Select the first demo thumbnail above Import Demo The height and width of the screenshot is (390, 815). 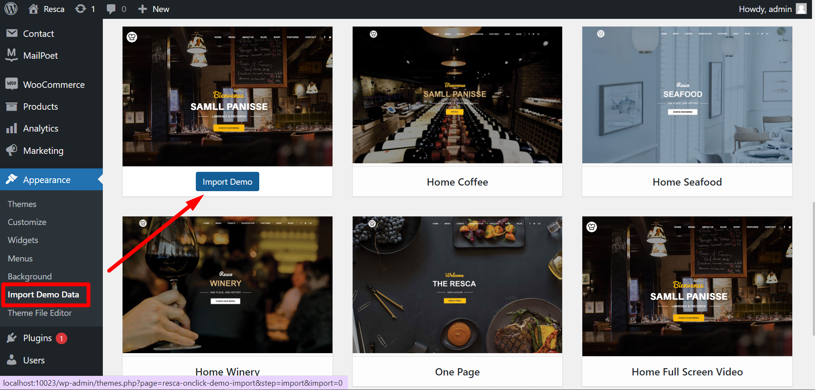pos(228,96)
